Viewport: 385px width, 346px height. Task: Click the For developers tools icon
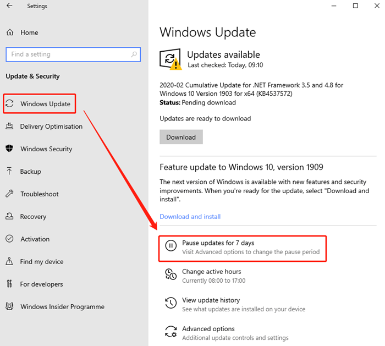pyautogui.click(x=9, y=284)
